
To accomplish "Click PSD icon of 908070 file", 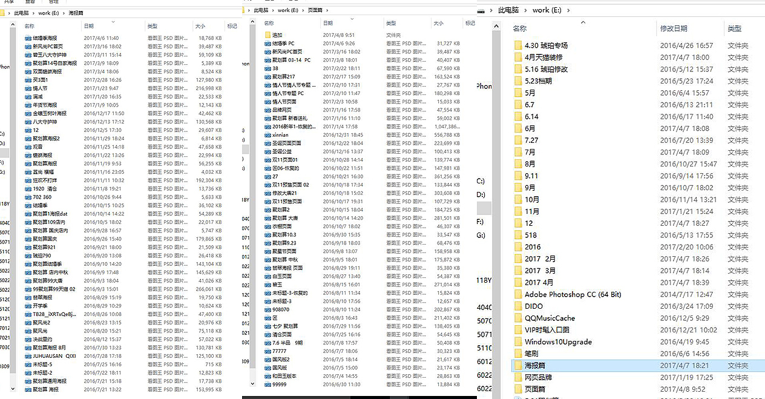I will click(x=268, y=309).
